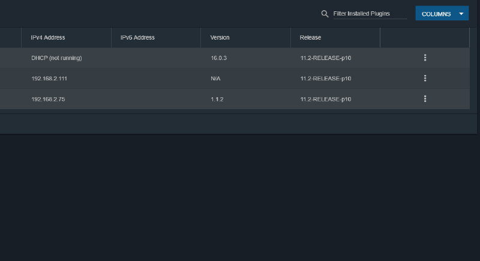This screenshot has height=261, width=480.
Task: Sort by Release column header
Action: pyautogui.click(x=310, y=37)
